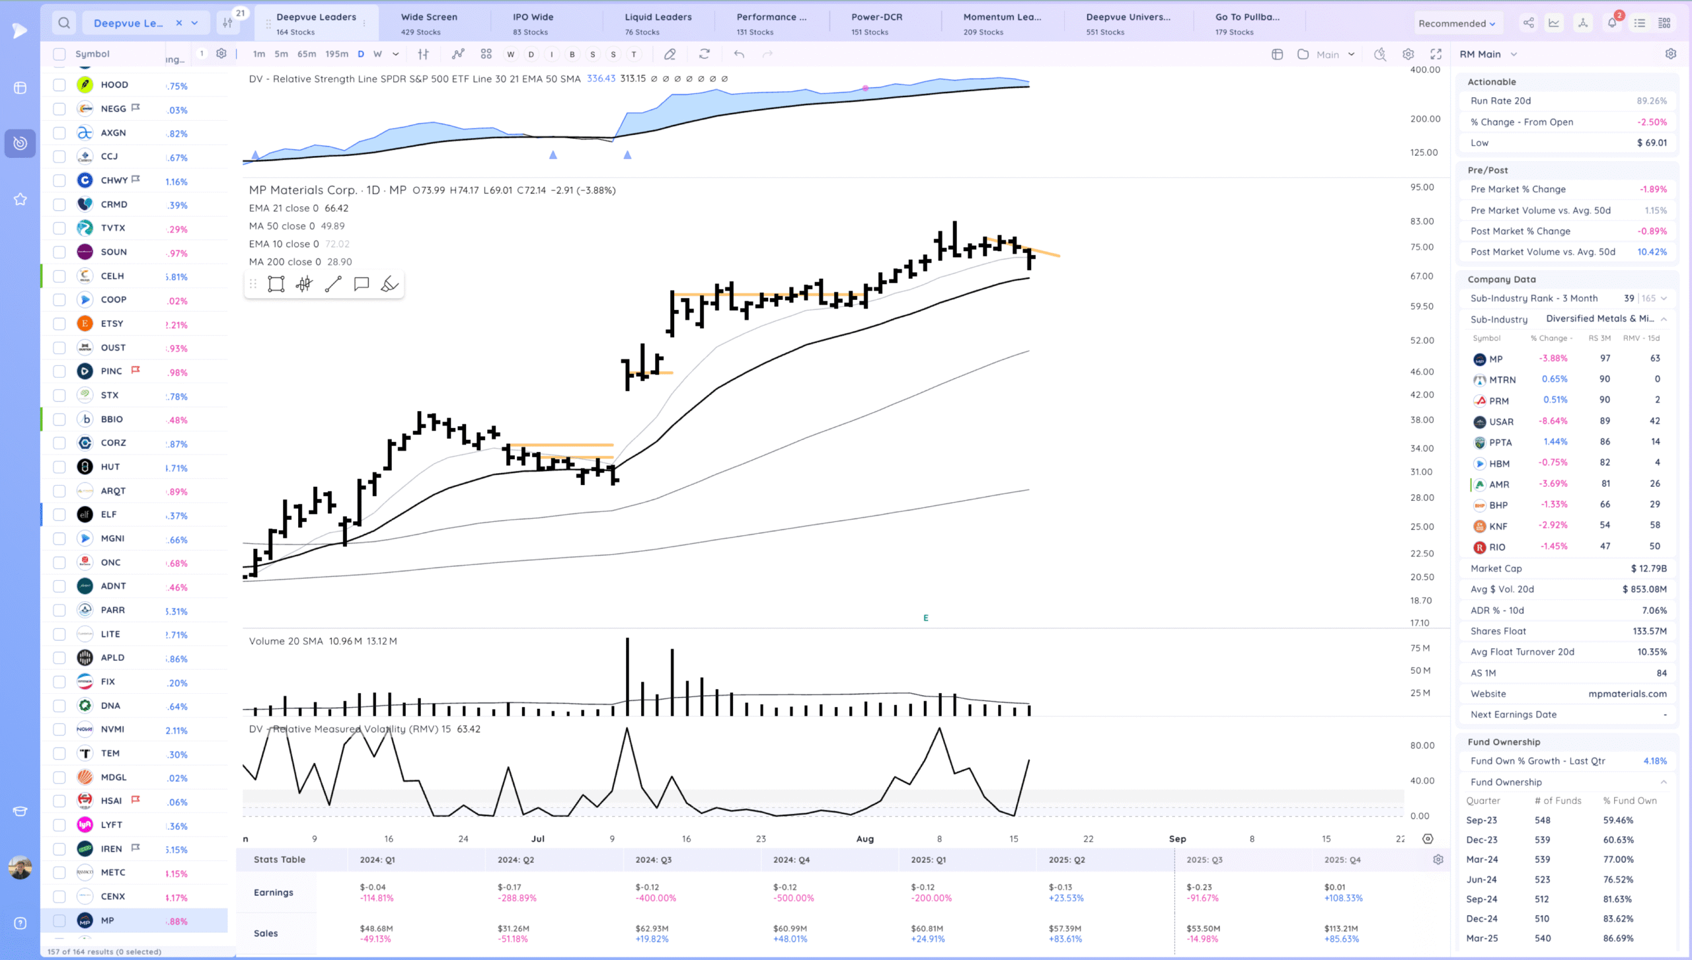Collapse the Fund Ownership table chevron
Image resolution: width=1692 pixels, height=960 pixels.
click(1664, 782)
